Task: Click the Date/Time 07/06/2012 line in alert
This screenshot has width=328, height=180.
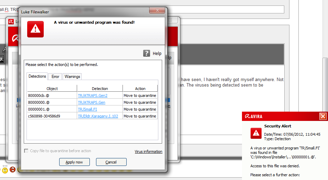Action: [x=292, y=134]
